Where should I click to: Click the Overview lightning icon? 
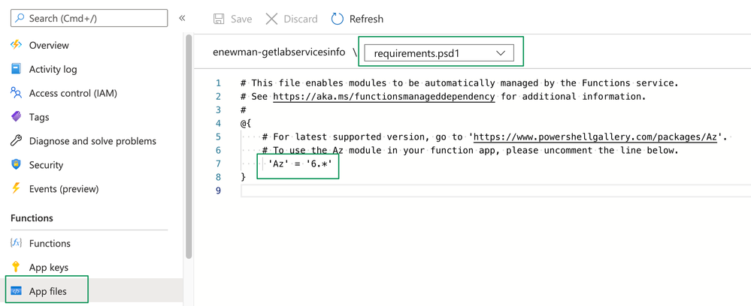(x=16, y=45)
